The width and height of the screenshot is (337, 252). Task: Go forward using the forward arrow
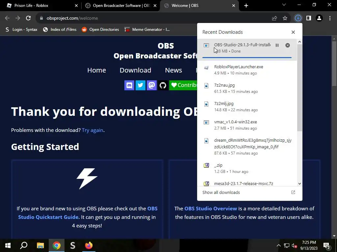click(18, 18)
